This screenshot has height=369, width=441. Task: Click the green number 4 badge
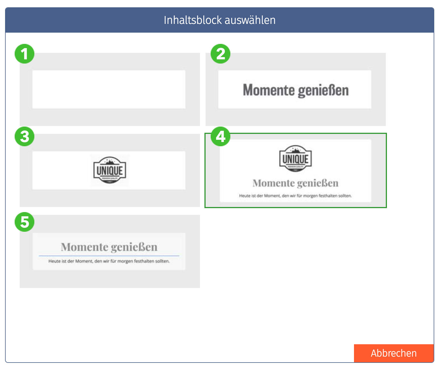tap(220, 136)
